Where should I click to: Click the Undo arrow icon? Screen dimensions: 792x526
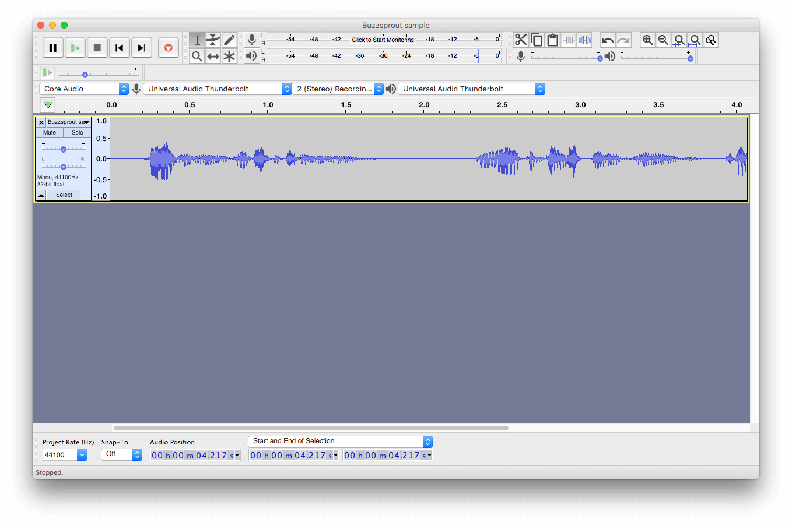[x=608, y=40]
